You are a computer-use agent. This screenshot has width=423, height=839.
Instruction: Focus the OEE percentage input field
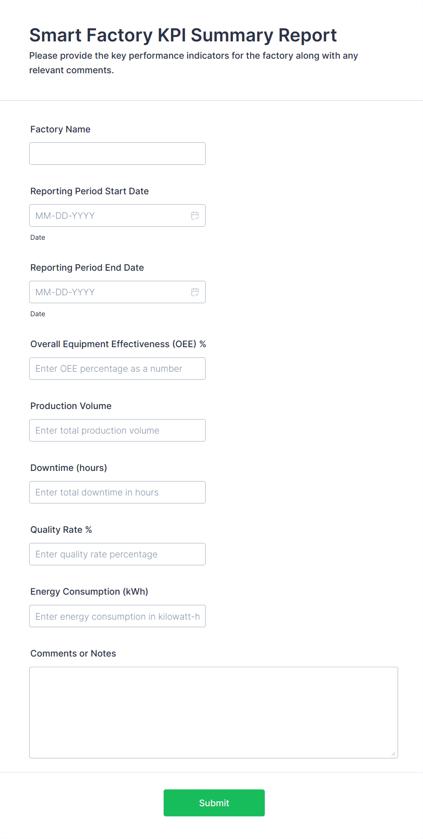coord(117,368)
